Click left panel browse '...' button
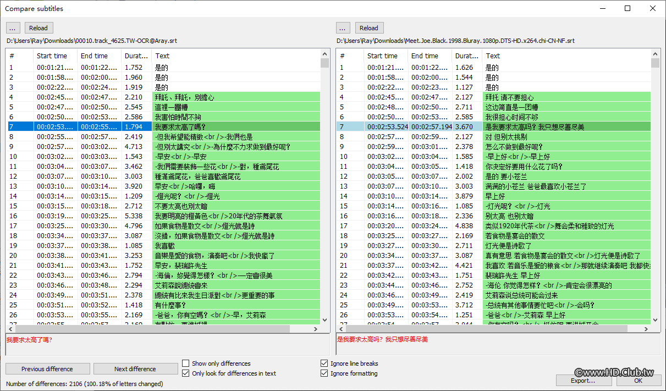 pyautogui.click(x=13, y=28)
